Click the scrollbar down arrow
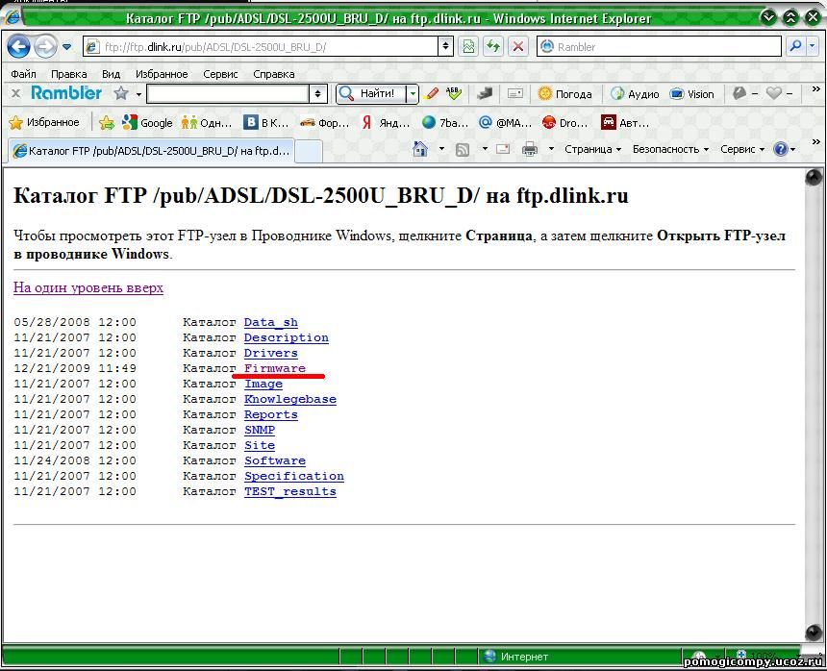Image resolution: width=827 pixels, height=671 pixels. coord(814,632)
